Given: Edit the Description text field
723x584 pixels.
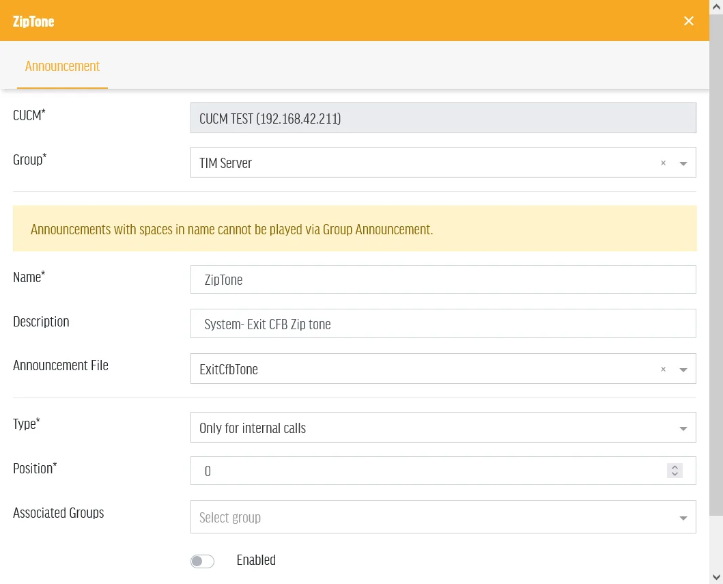Looking at the screenshot, I should pyautogui.click(x=443, y=323).
